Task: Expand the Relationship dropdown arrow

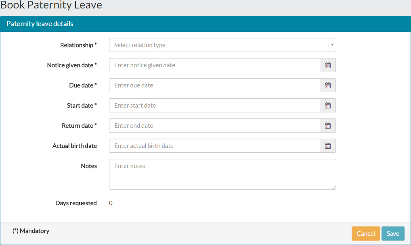Action: [x=332, y=45]
